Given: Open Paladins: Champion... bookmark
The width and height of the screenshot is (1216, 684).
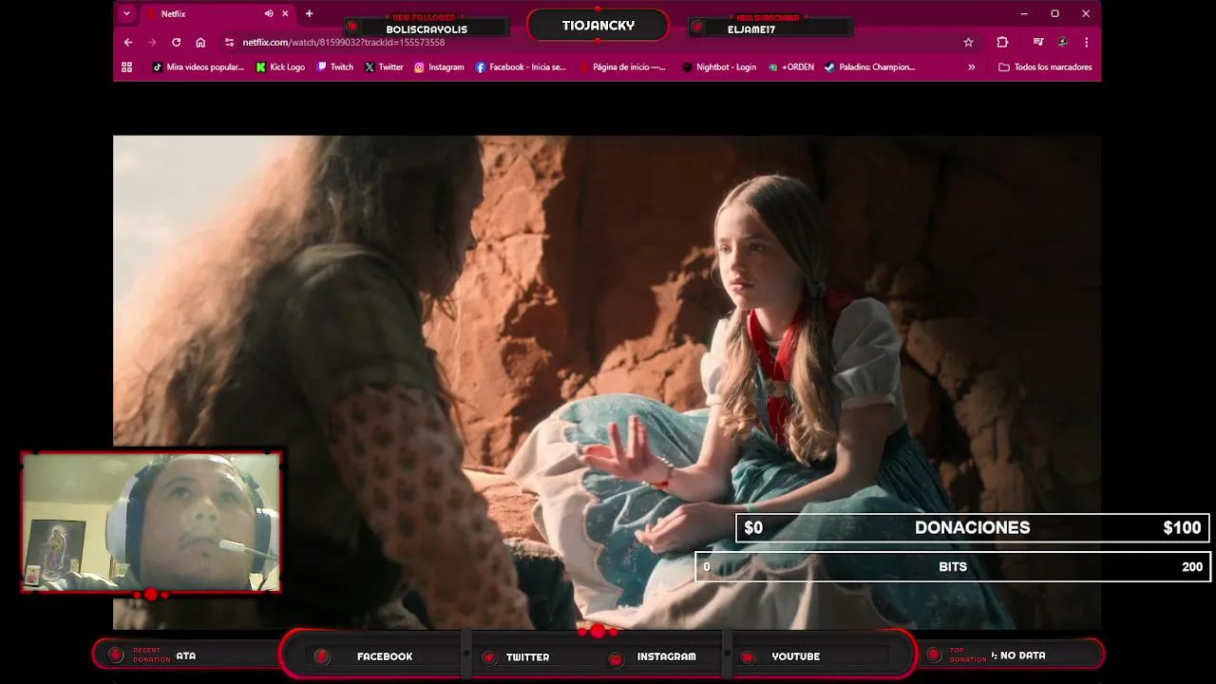Looking at the screenshot, I should coord(869,67).
